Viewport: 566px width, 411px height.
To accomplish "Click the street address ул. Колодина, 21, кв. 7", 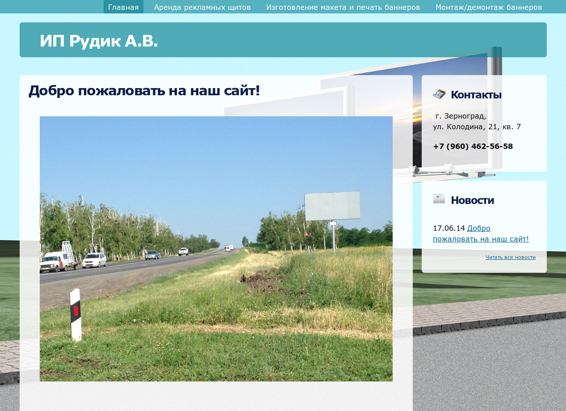I will tap(477, 127).
